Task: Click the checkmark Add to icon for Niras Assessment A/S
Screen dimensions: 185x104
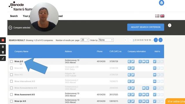Action: click(155, 94)
